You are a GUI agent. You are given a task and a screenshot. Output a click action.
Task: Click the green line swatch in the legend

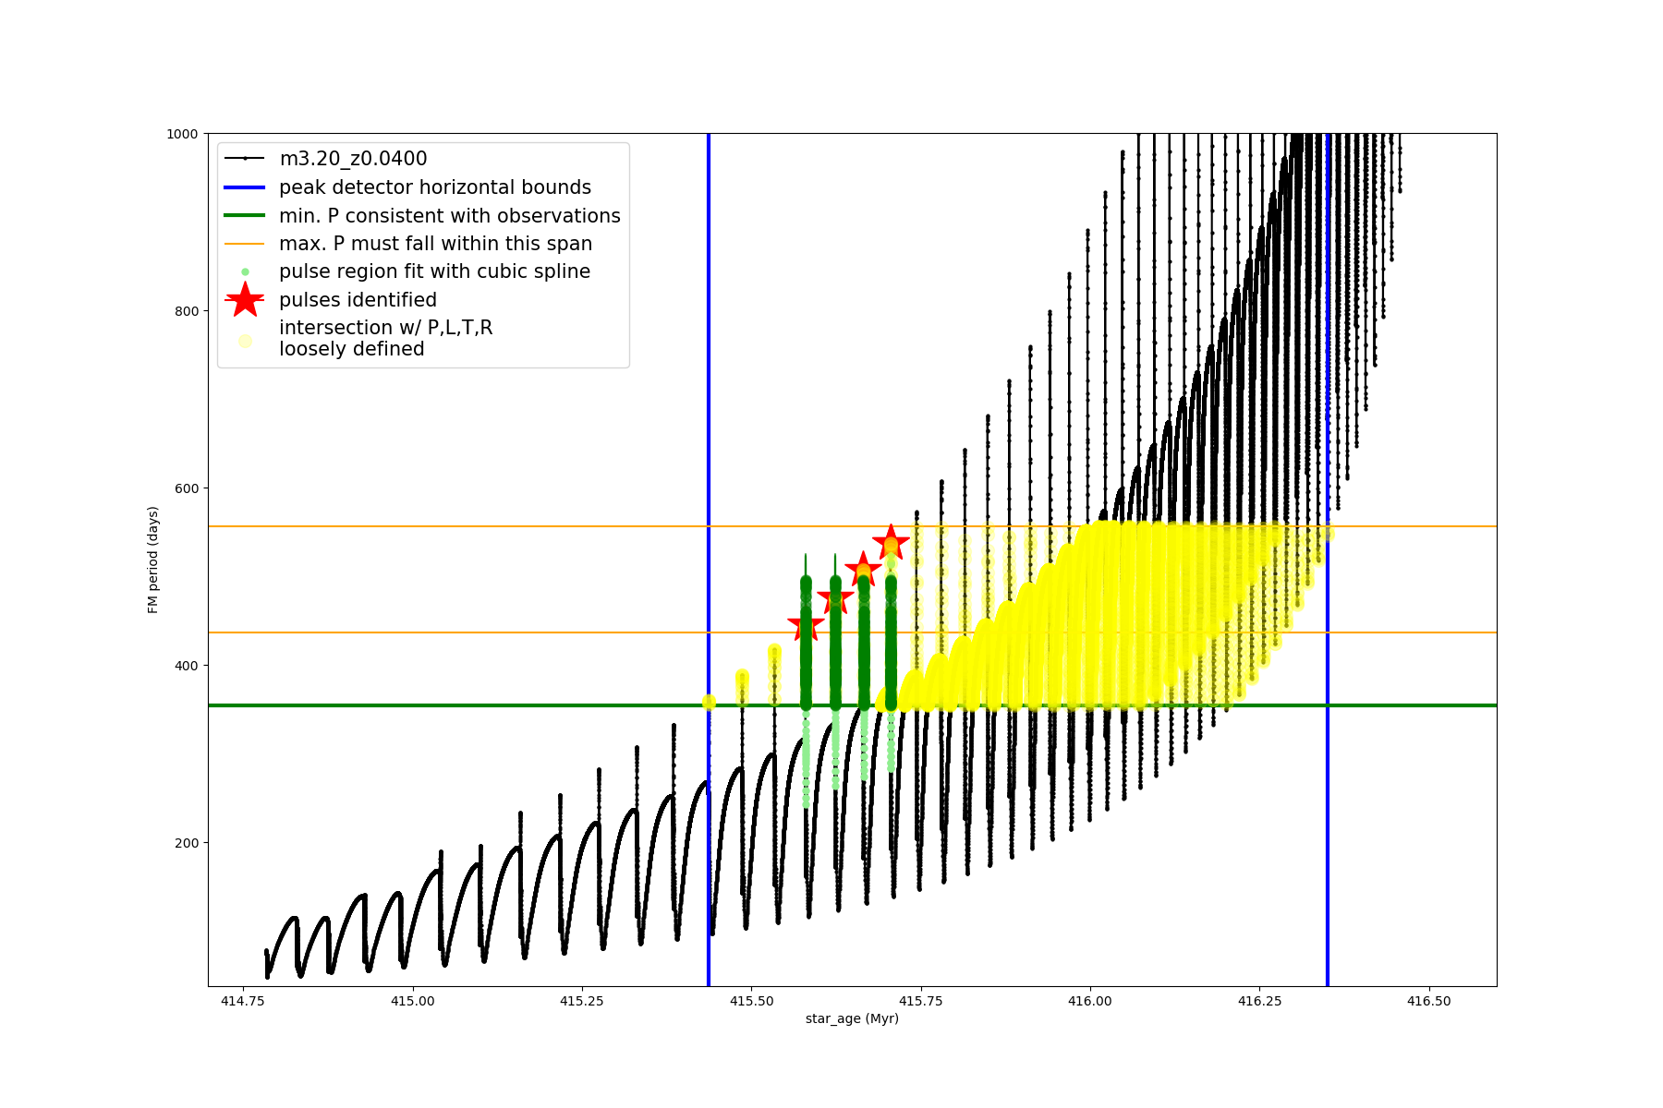[x=245, y=216]
